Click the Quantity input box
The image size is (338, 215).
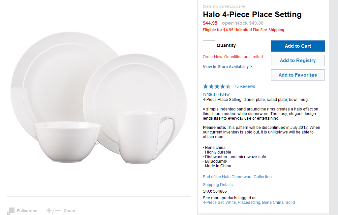209,45
